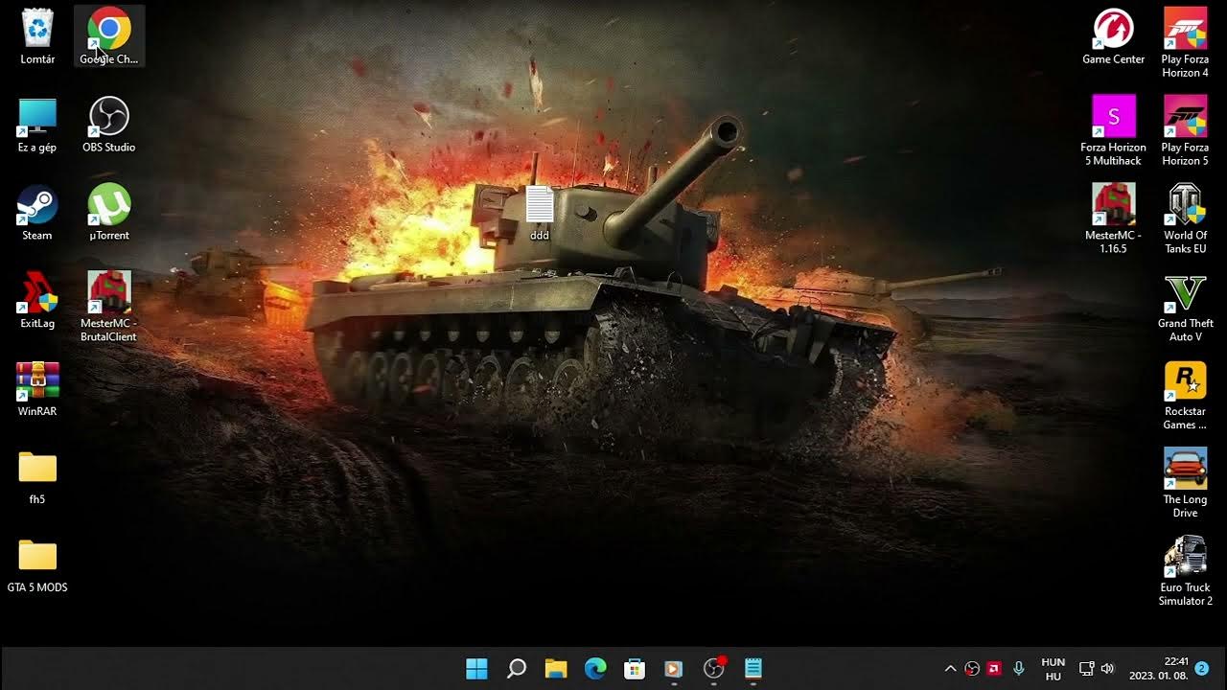
Task: Select the Google Chrome desktop shortcut
Action: (x=108, y=36)
